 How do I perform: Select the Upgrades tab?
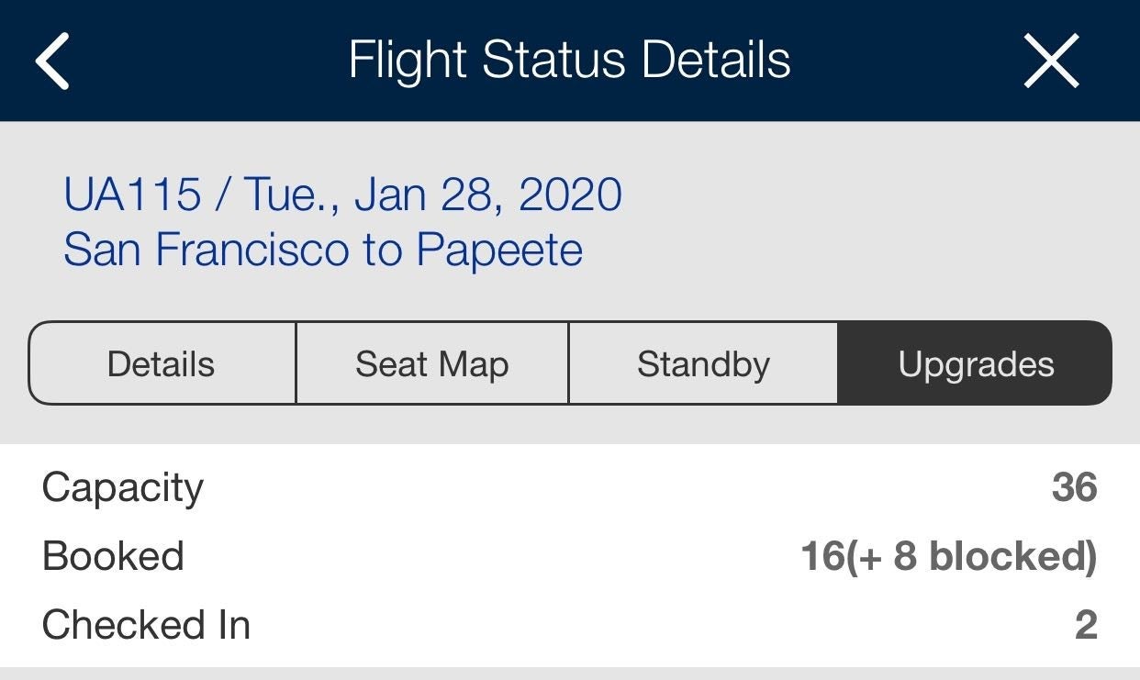coord(976,364)
